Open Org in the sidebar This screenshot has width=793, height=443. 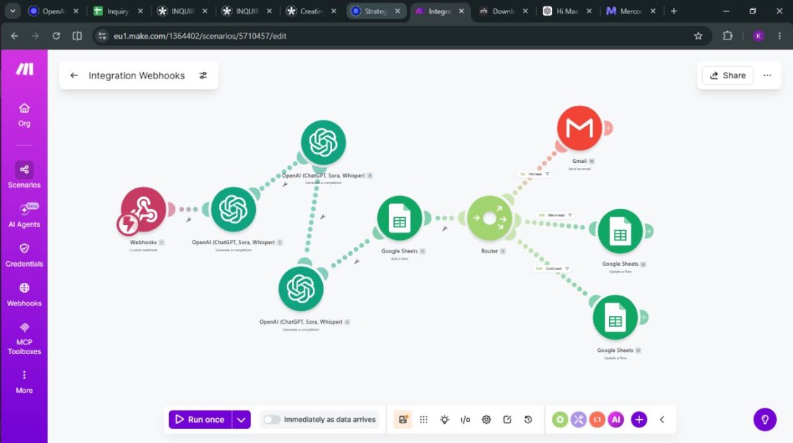(24, 115)
